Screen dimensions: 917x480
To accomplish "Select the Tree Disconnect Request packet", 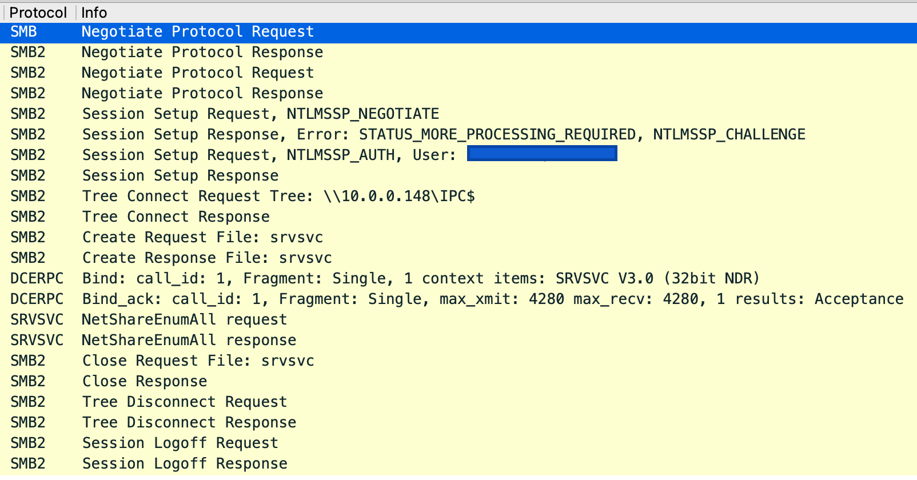I will (184, 402).
